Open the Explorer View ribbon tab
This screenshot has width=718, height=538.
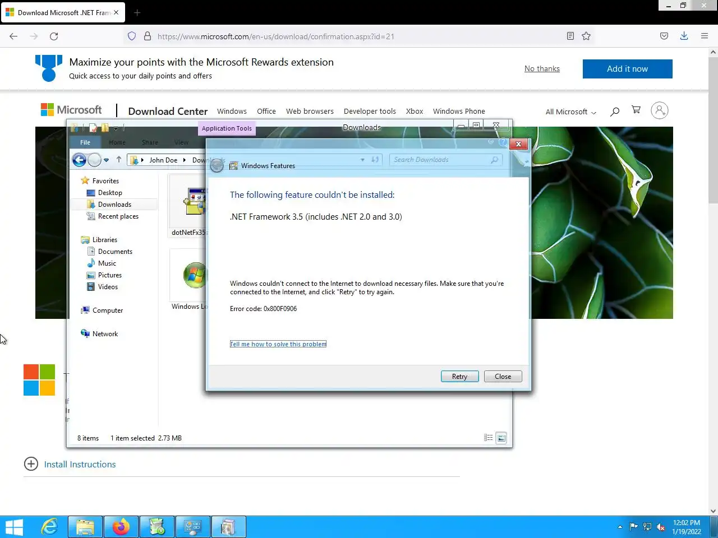click(181, 142)
